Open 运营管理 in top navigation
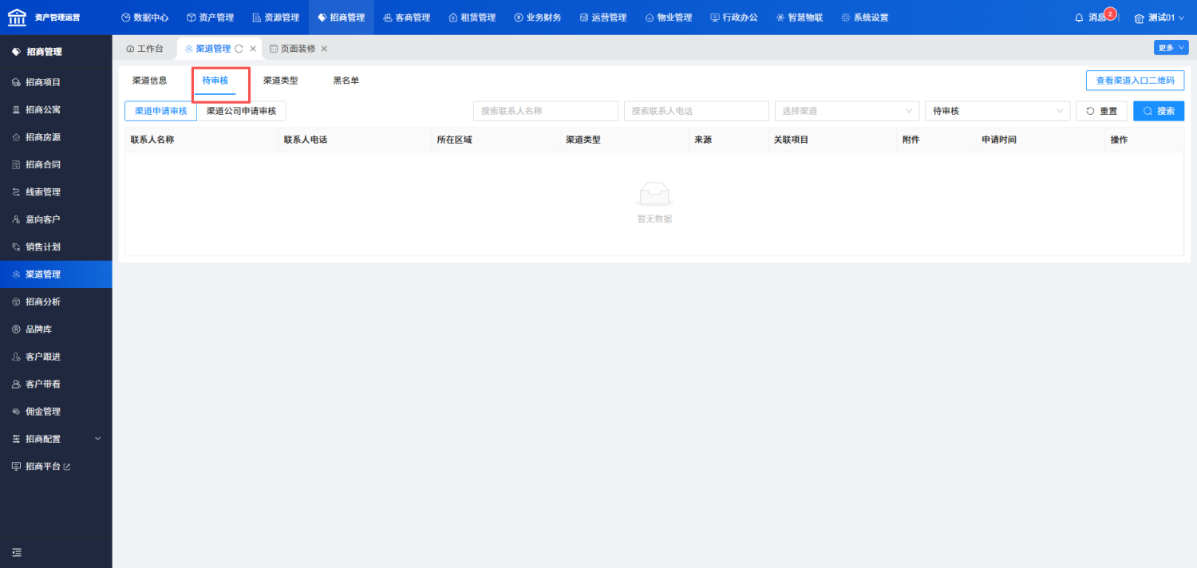The height and width of the screenshot is (568, 1197). click(602, 18)
